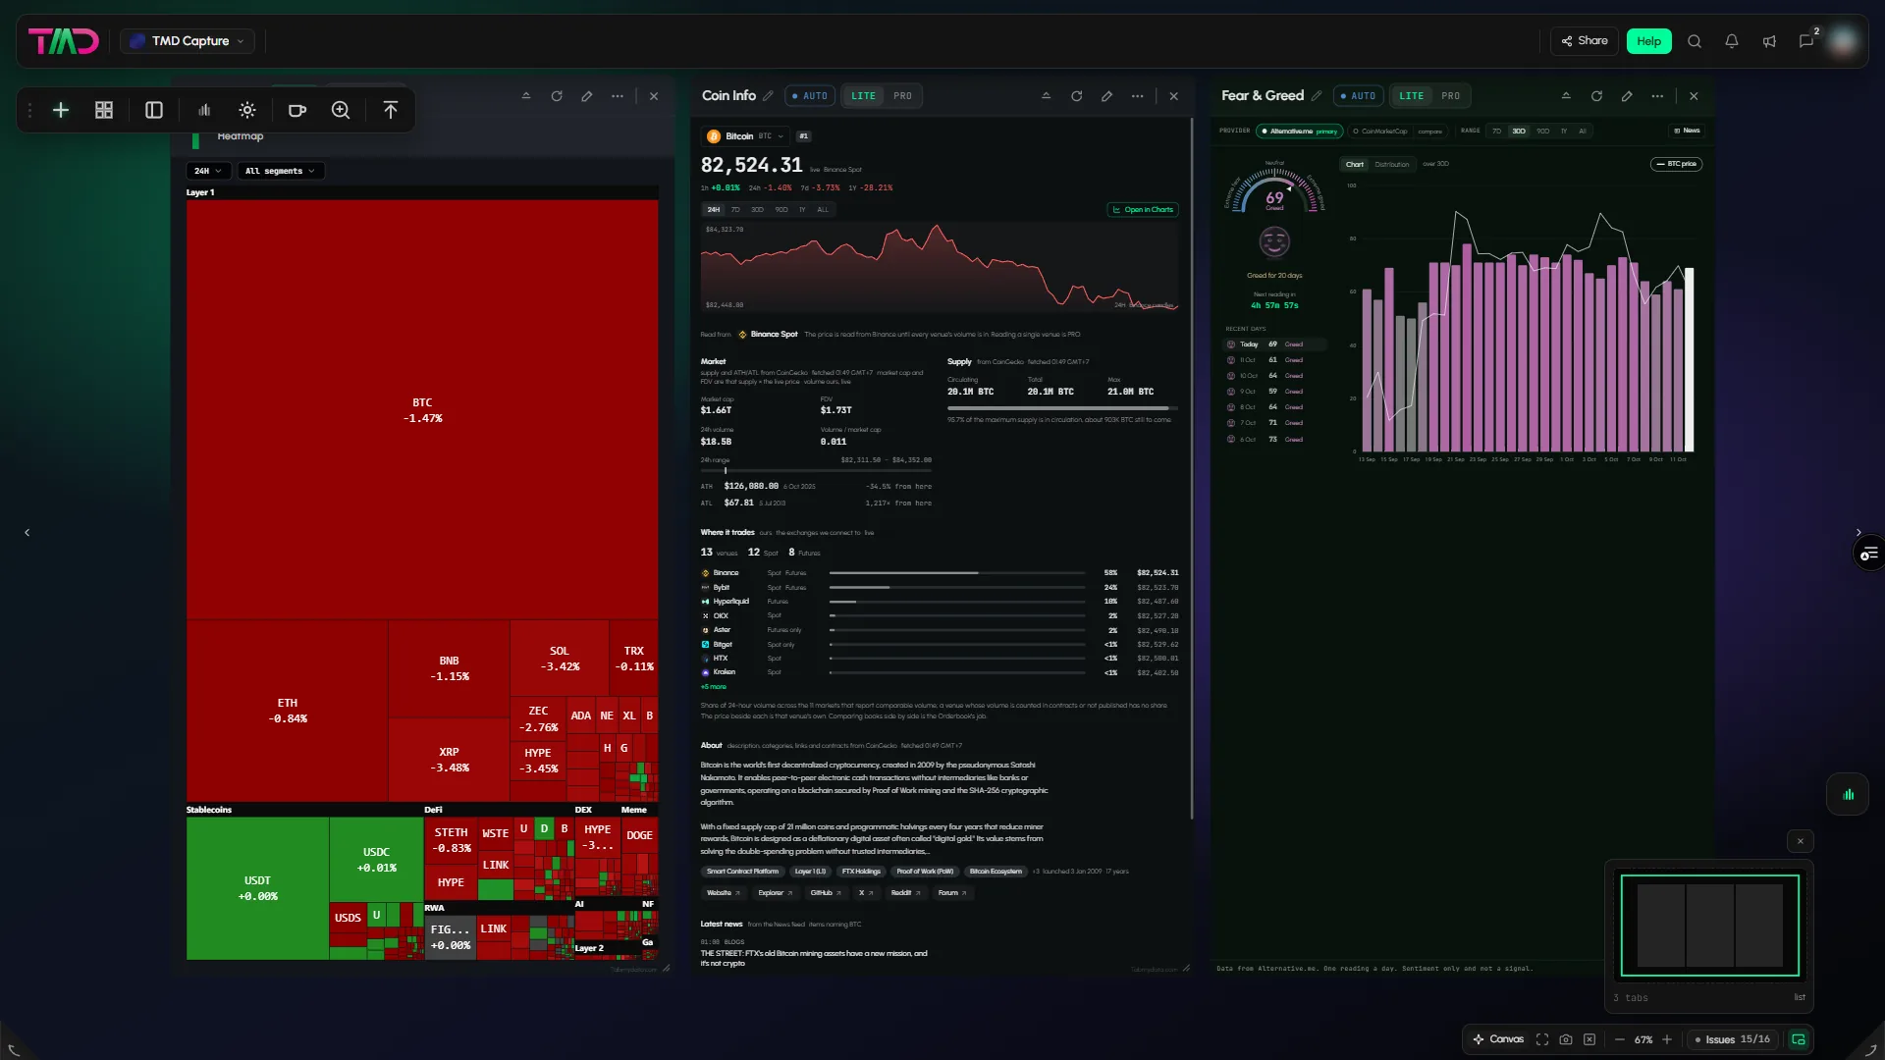Image resolution: width=1885 pixels, height=1060 pixels.
Task: Open more options (three dots) in Heatmap panel
Action: [618, 96]
